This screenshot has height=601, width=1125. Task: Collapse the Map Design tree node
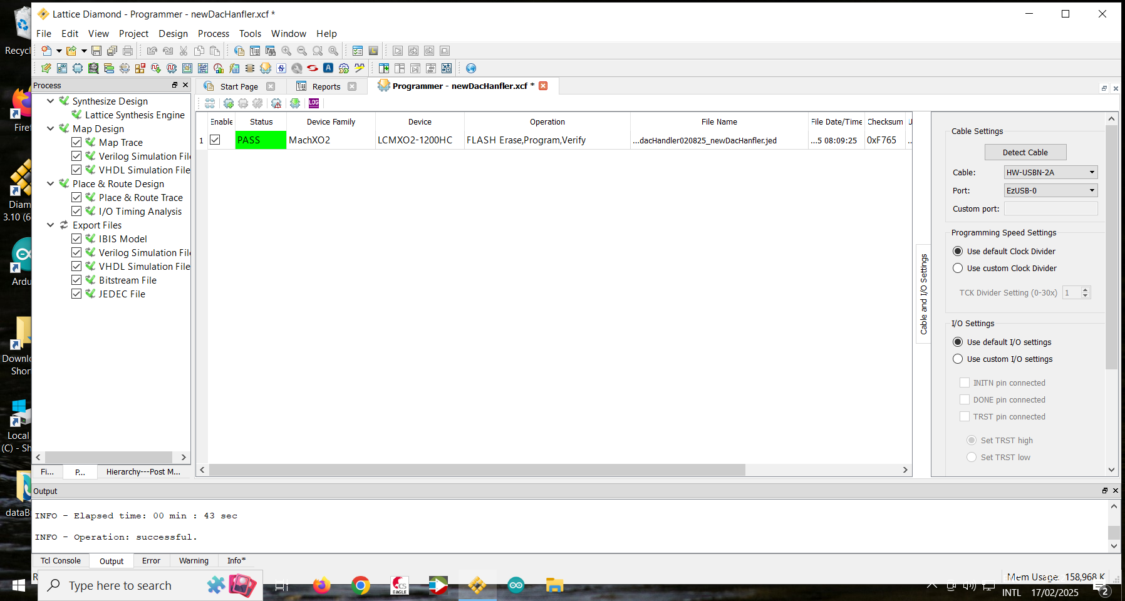(x=51, y=128)
